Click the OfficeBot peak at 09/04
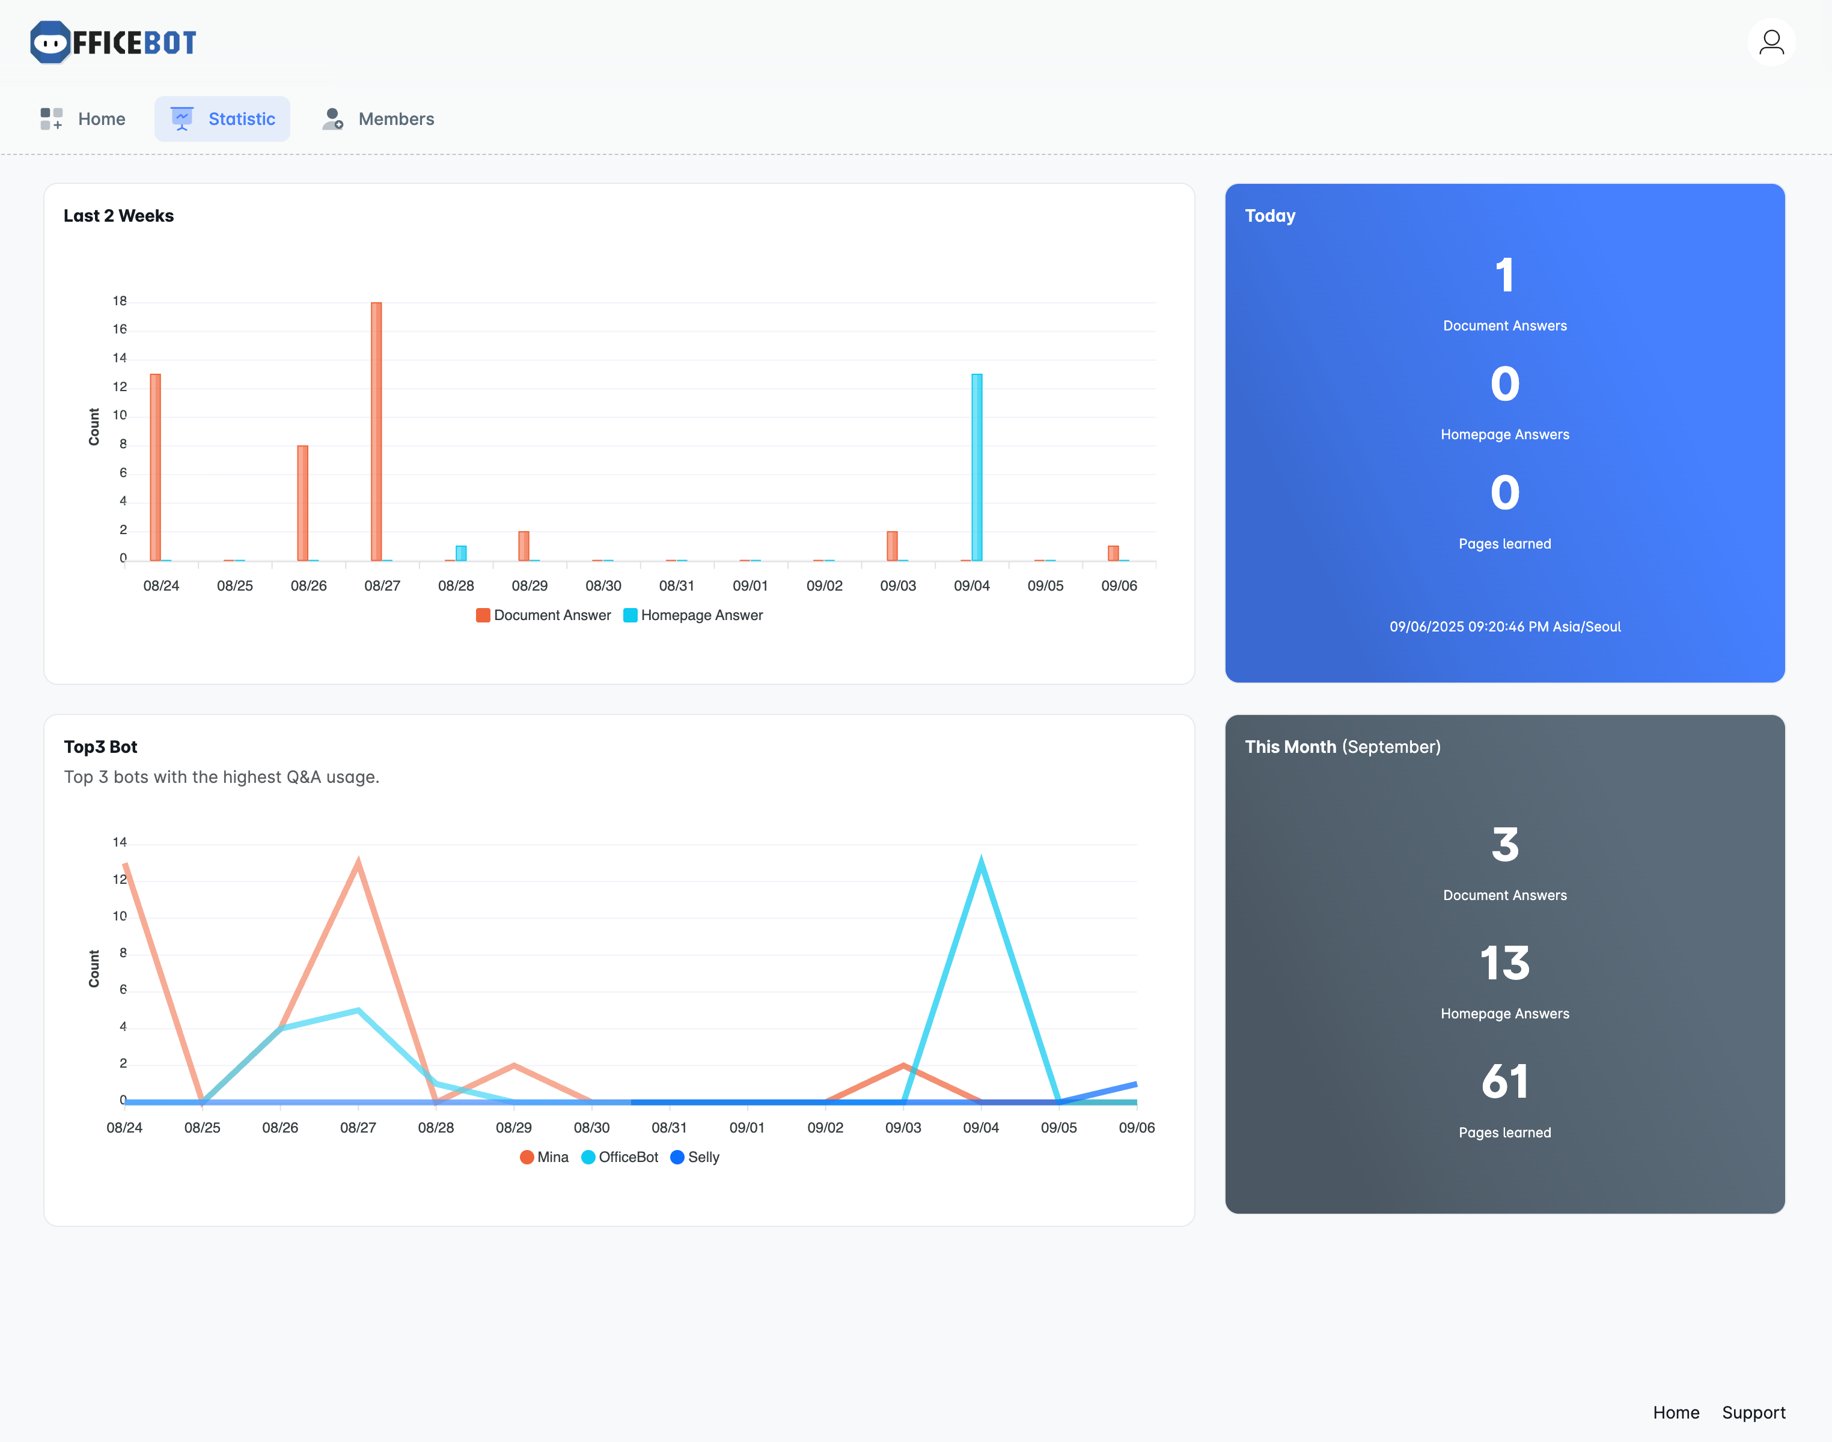Viewport: 1832px width, 1442px height. 981,862
